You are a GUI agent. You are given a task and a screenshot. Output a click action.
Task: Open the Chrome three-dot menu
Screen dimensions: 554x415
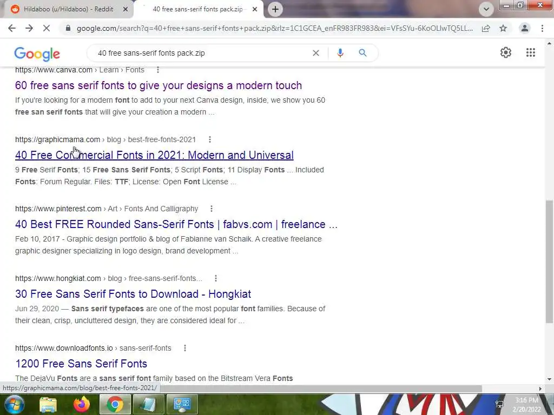coord(542,28)
